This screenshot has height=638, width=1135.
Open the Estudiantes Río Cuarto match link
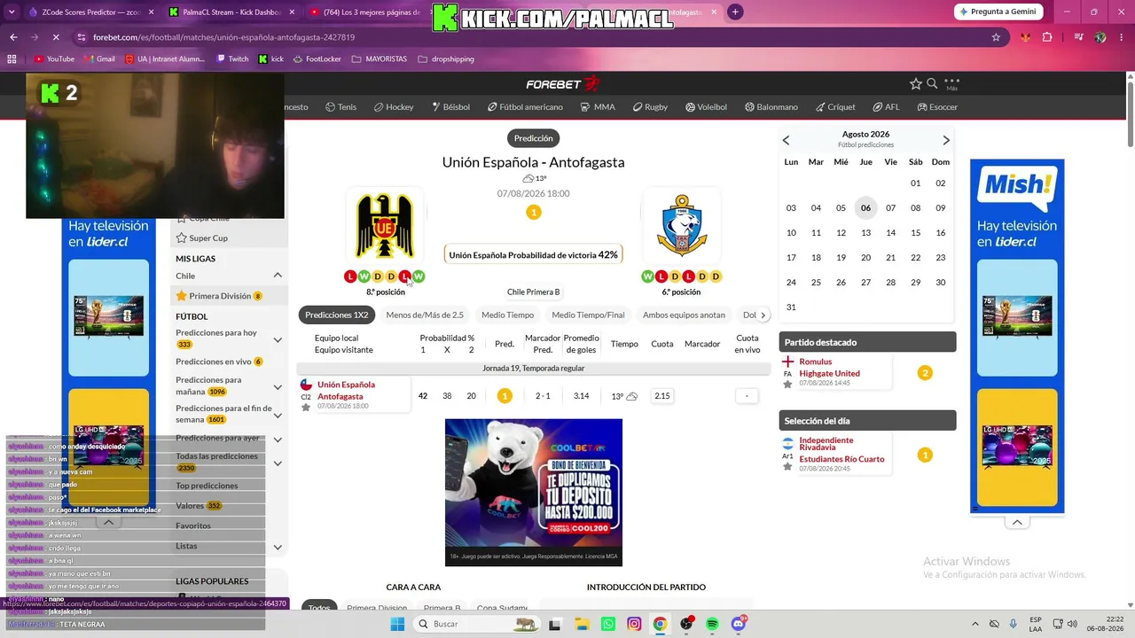841,459
